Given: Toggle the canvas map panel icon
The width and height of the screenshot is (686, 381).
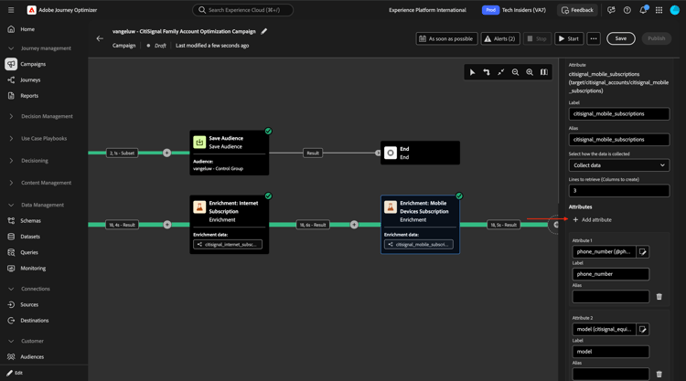Looking at the screenshot, I should 544,72.
